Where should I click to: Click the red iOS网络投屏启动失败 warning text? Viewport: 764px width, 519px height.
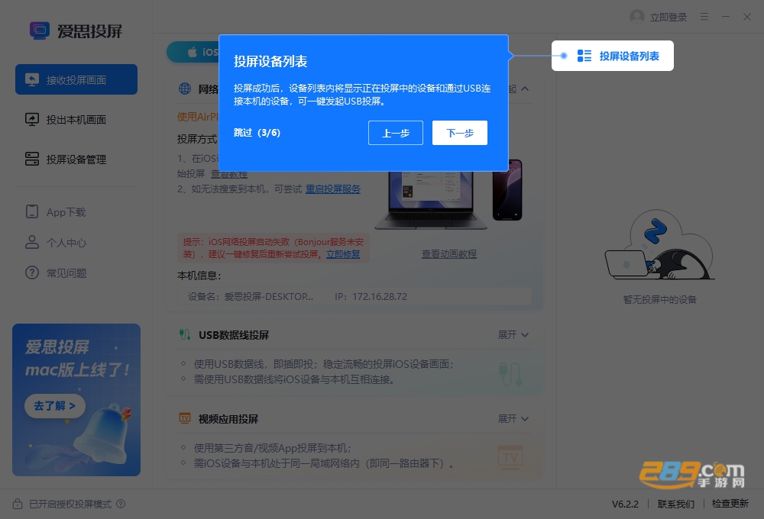(273, 248)
